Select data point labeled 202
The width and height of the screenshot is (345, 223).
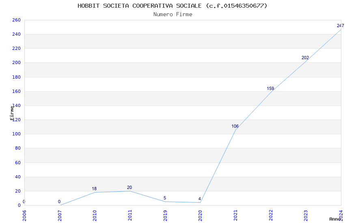[305, 58]
